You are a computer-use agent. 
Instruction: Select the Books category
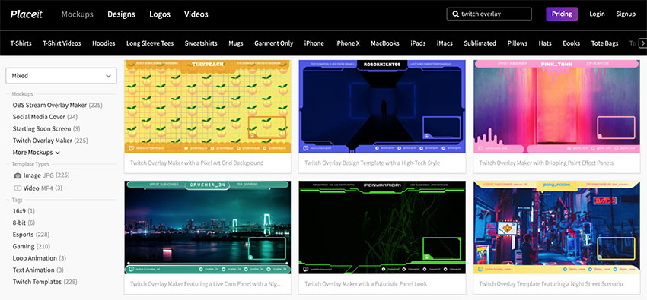572,43
